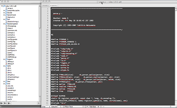Screen dimensions: 177x108
Task: Click line number 14 in the gutter
Action: tap(47, 39)
